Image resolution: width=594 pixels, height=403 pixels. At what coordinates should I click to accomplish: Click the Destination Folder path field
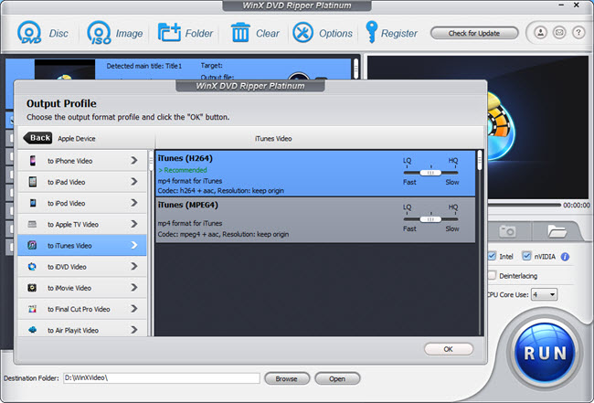(162, 378)
